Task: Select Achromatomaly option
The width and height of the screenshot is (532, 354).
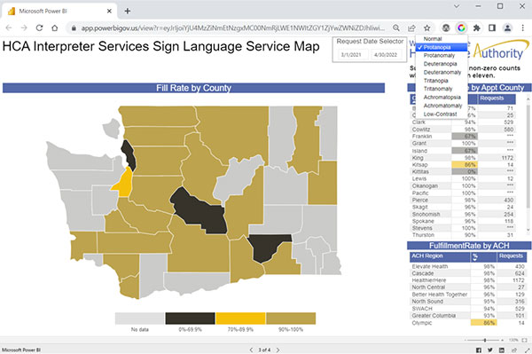Action: [442, 106]
